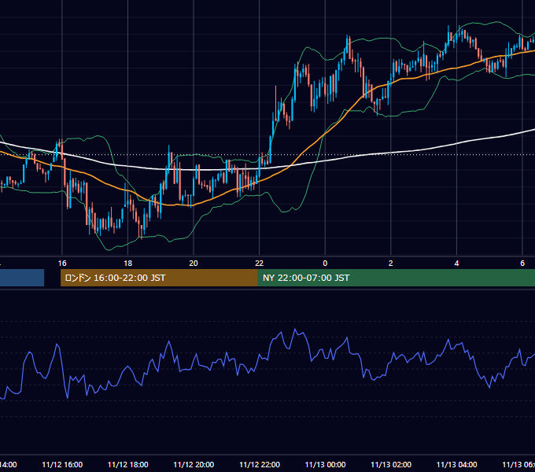Screen dimensions: 535x472
Task: Click the 0 hour label on the price chart axis
Action: click(325, 264)
